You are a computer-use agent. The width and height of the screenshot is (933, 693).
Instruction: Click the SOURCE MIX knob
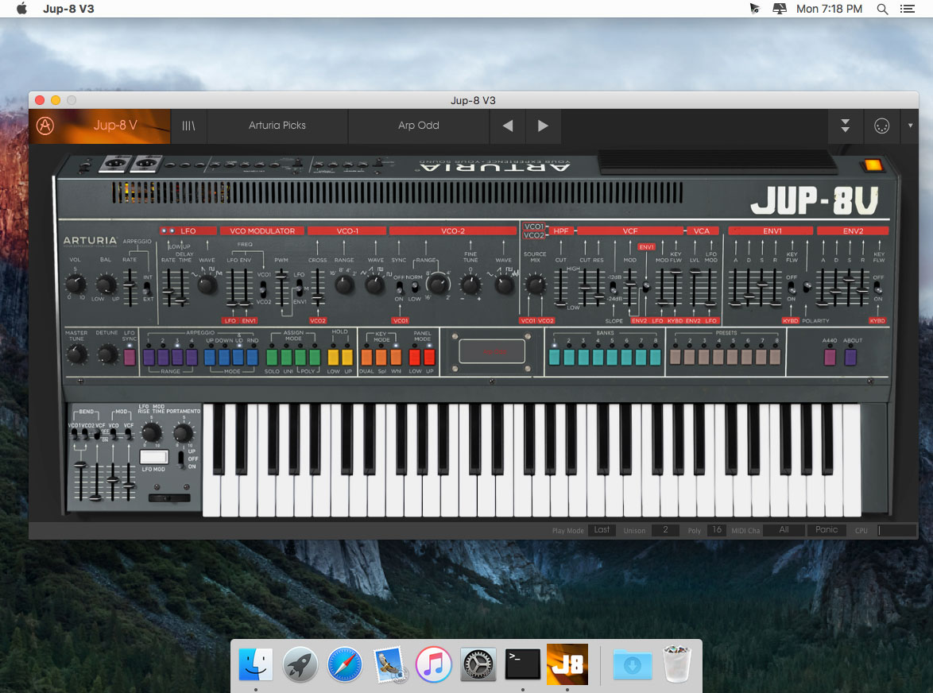pos(535,285)
